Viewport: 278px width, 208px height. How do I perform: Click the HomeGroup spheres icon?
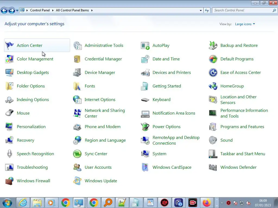213,86
